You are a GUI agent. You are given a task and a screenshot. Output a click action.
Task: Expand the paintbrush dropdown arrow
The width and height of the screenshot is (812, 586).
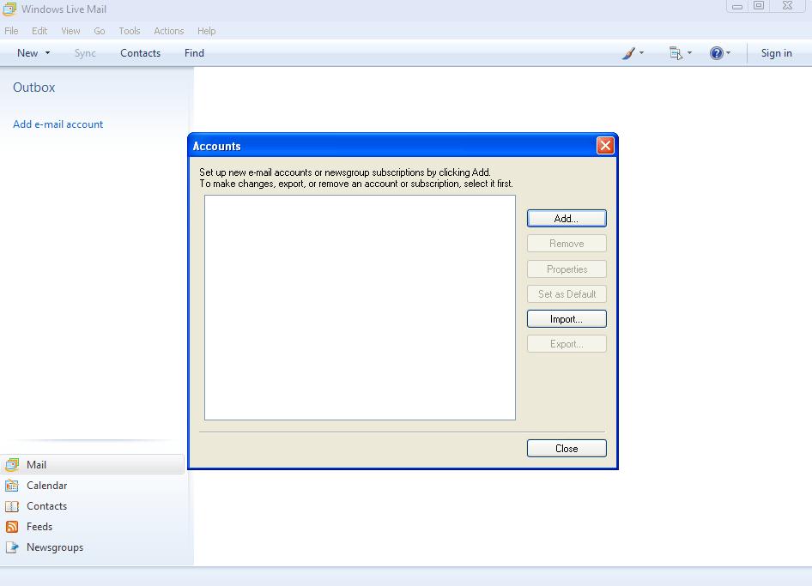tap(642, 53)
